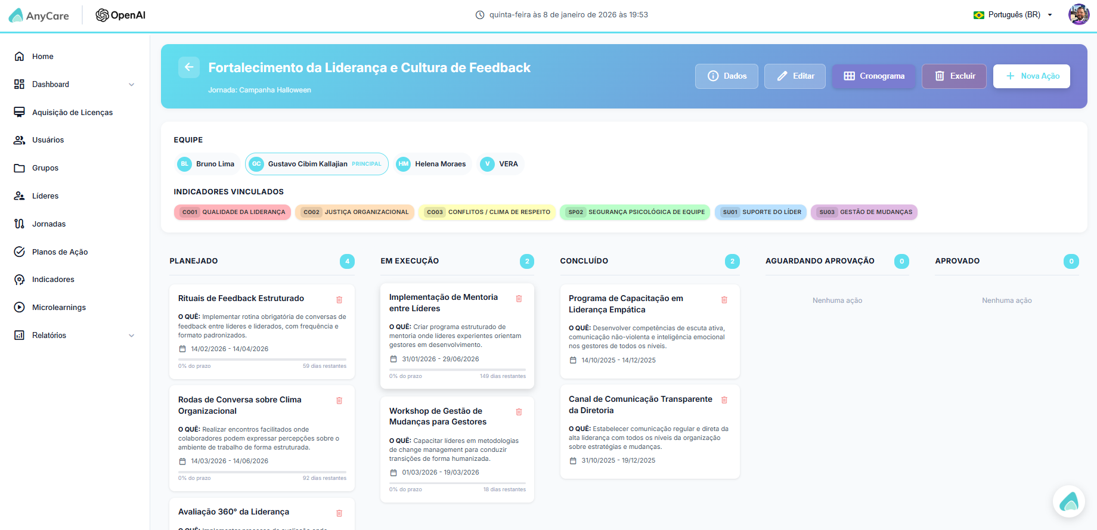Viewport: 1097px width, 530px height.
Task: Click the Dashboard sidebar icon
Action: click(20, 85)
